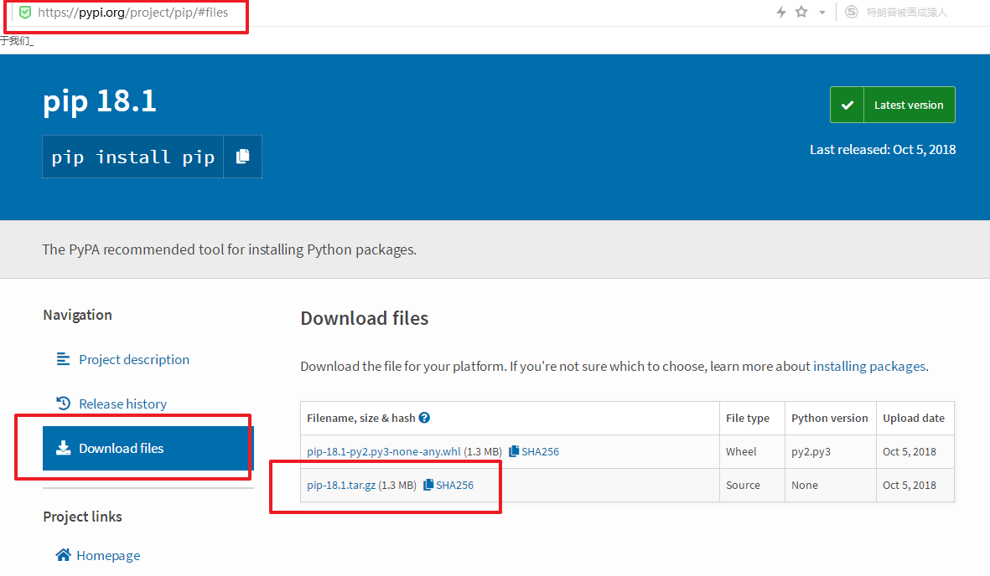Viewport: 990px width, 576px height.
Task: Click the Homepage house icon
Action: click(x=63, y=554)
